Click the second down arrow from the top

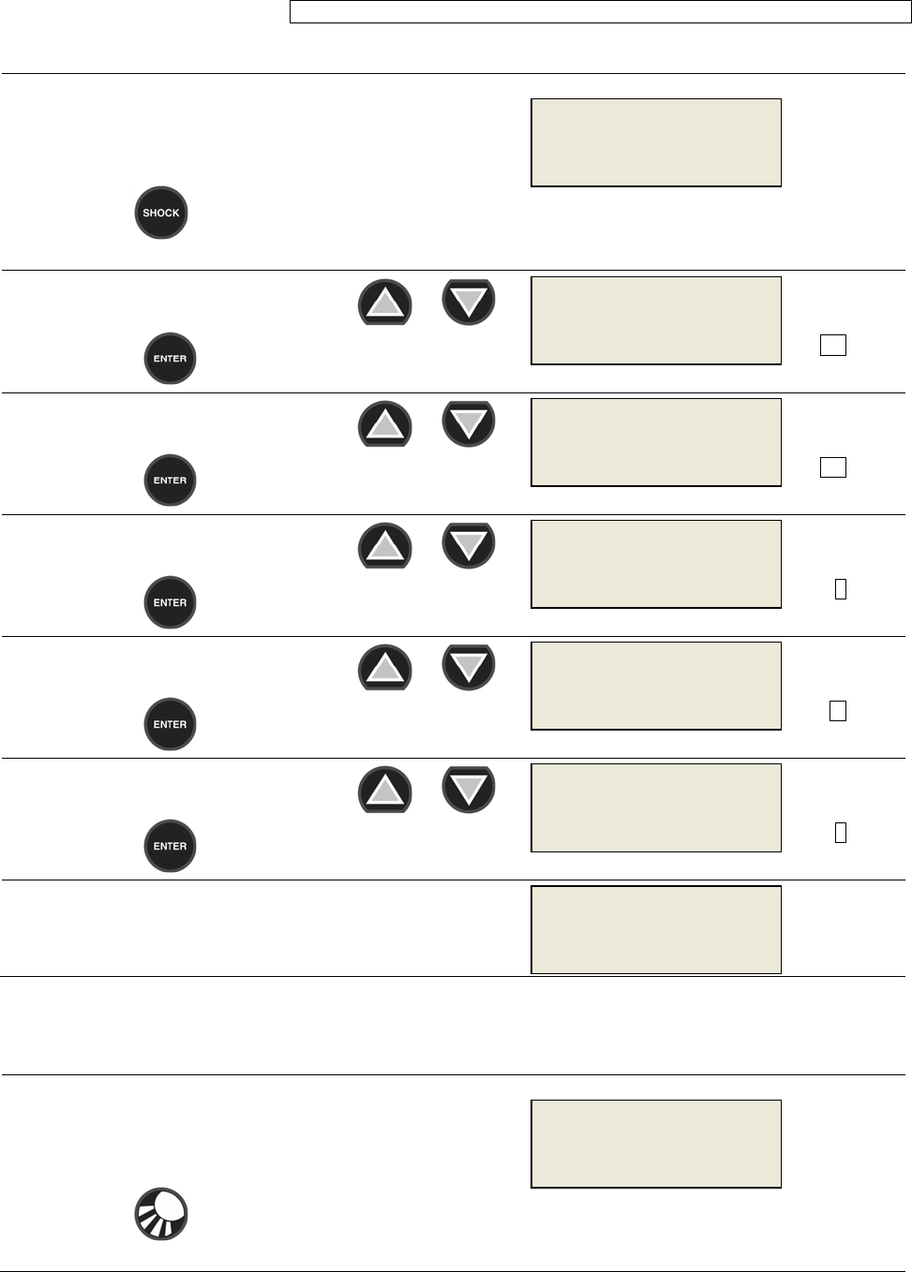click(x=469, y=423)
